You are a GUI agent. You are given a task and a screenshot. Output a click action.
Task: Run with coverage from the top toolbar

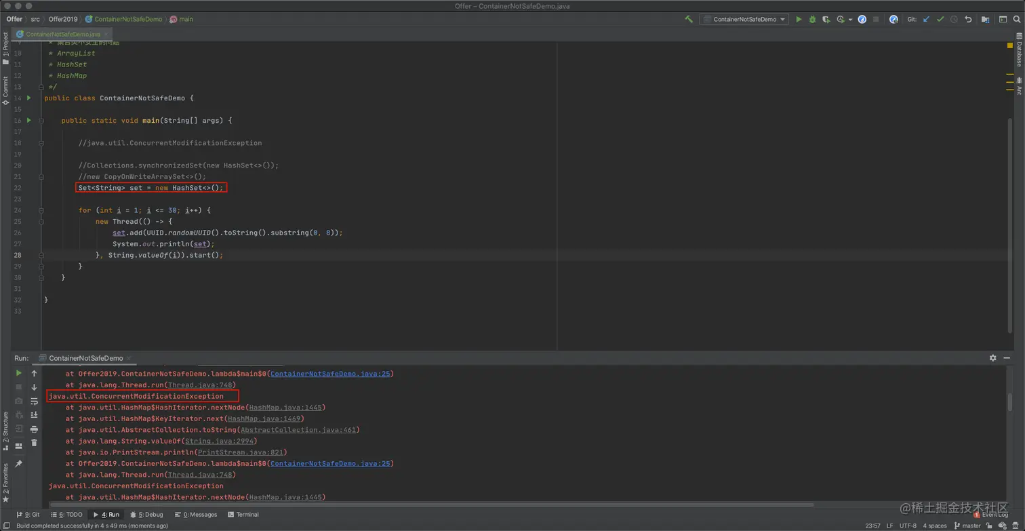tap(826, 20)
